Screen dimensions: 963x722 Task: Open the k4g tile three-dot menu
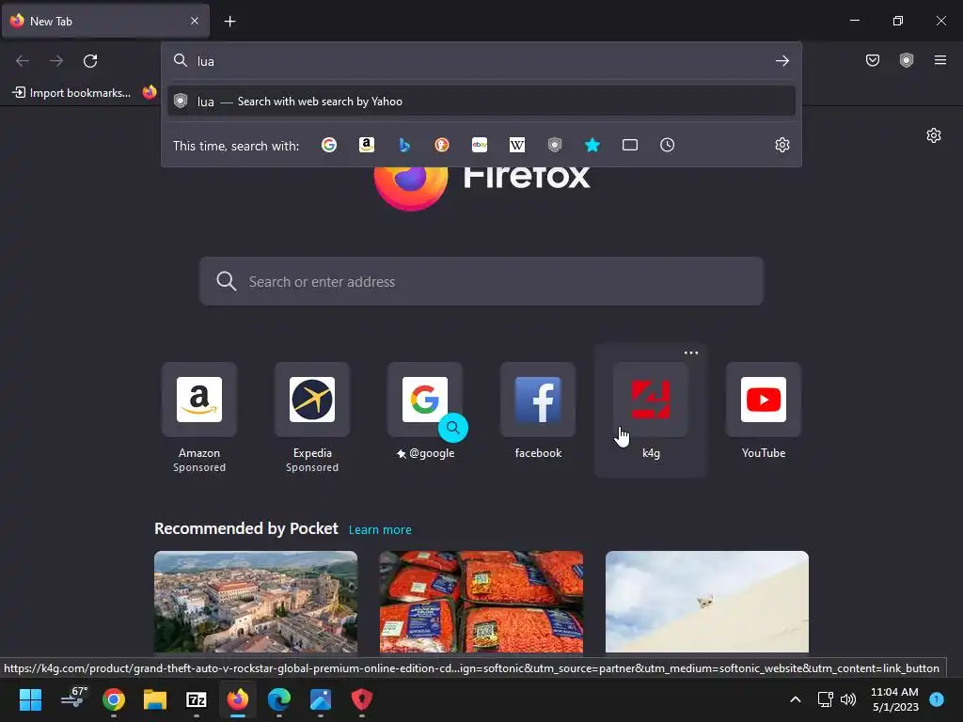691,353
